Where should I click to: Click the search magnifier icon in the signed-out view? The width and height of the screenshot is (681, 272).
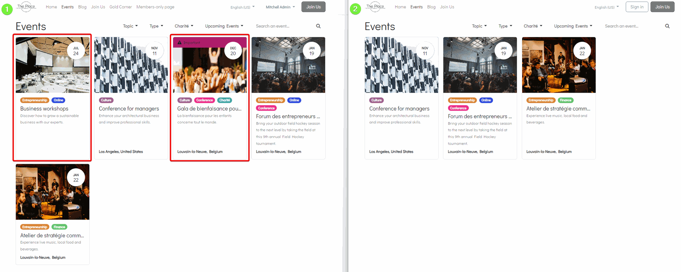667,26
